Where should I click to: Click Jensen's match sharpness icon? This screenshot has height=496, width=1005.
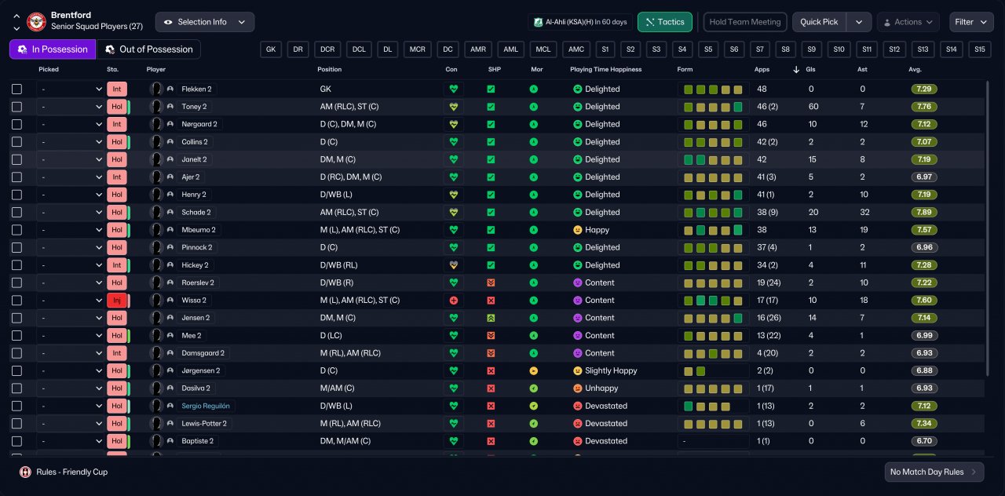click(x=491, y=318)
